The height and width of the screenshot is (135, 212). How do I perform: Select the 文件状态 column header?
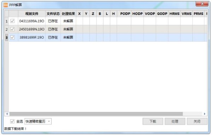click(x=53, y=14)
